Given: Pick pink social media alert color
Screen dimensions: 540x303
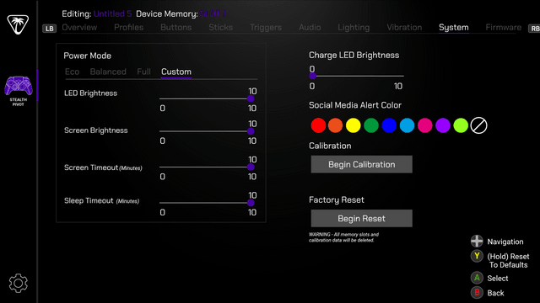Looking at the screenshot, I should (x=425, y=125).
